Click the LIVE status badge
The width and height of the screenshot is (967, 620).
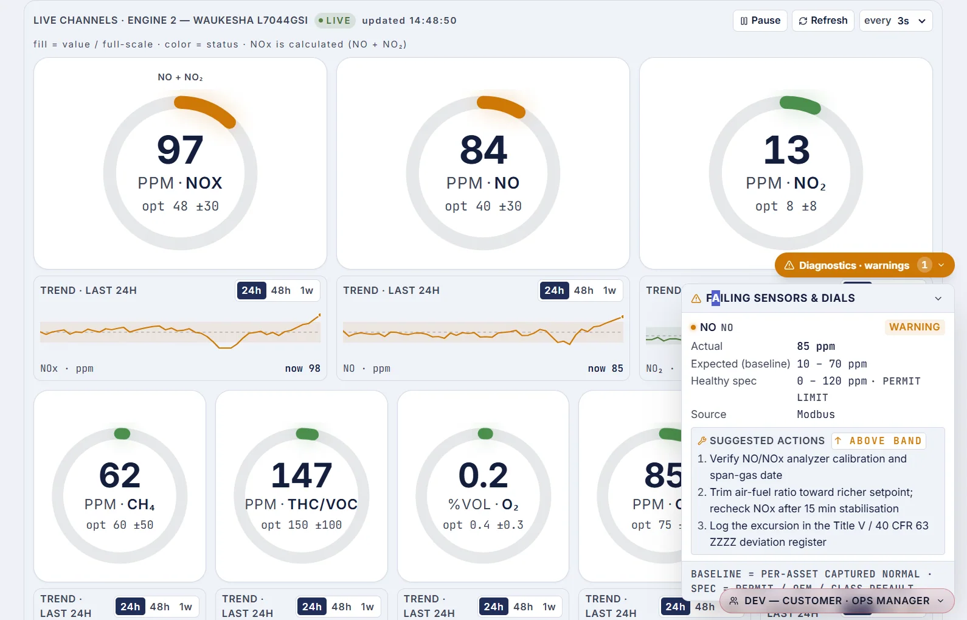334,21
